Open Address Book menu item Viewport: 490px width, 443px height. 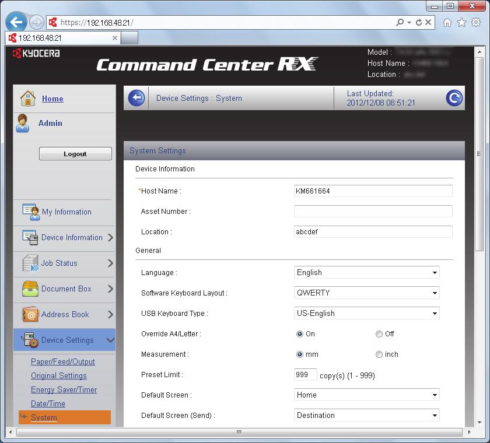coord(65,314)
